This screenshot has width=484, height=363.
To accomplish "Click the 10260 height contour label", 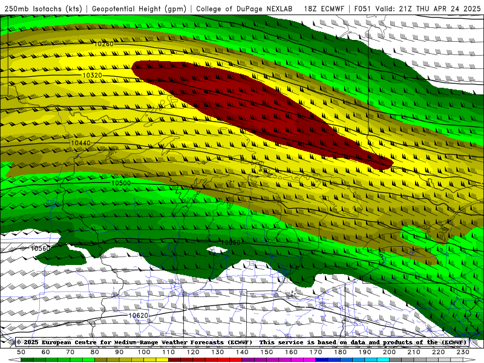I will pos(103,44).
